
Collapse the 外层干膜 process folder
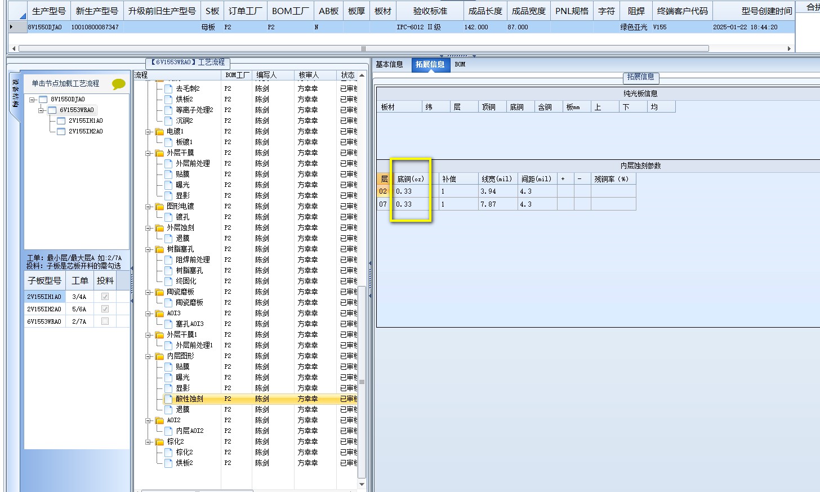point(148,153)
